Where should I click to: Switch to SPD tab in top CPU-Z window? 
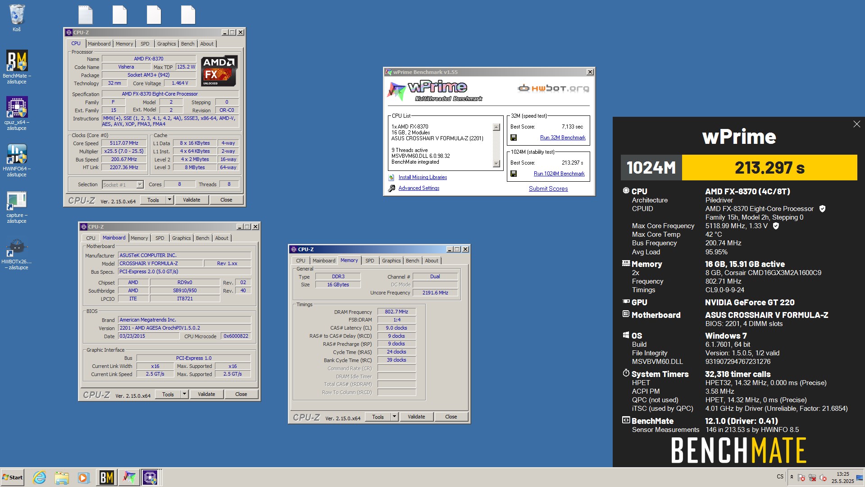(x=145, y=44)
